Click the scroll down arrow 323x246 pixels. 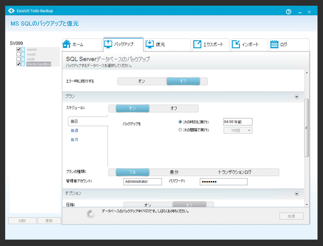pyautogui.click(x=307, y=205)
